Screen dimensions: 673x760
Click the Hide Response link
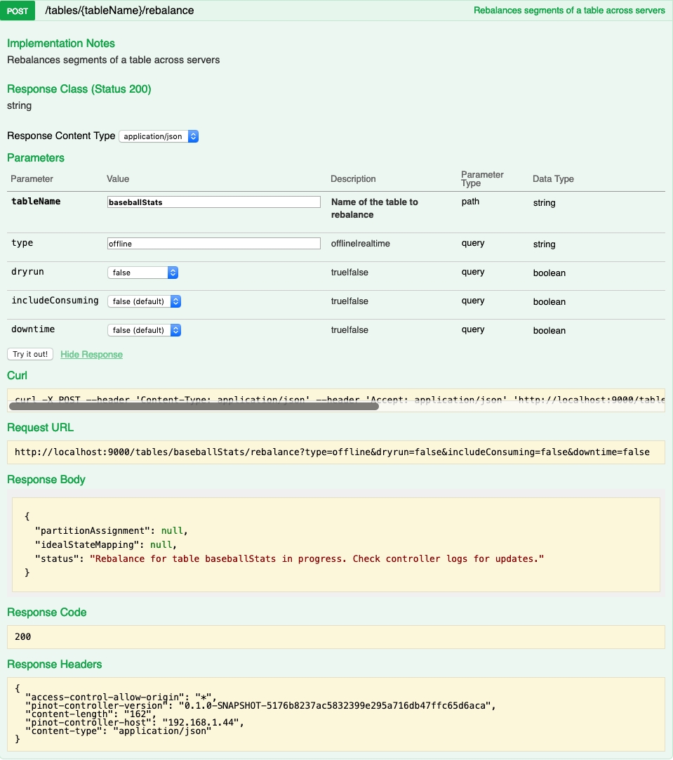tap(91, 355)
